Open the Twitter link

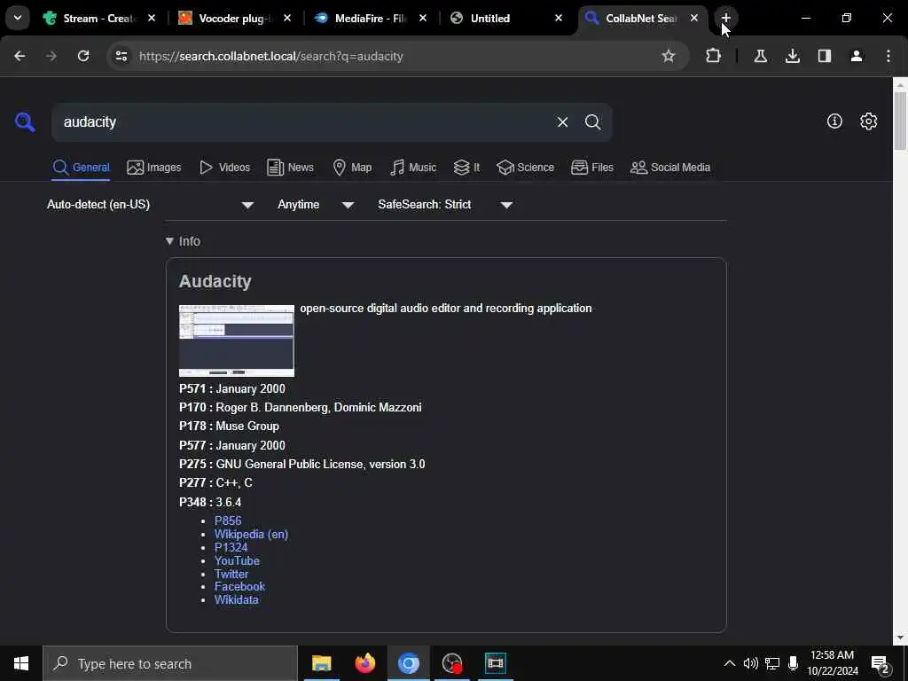tap(231, 574)
